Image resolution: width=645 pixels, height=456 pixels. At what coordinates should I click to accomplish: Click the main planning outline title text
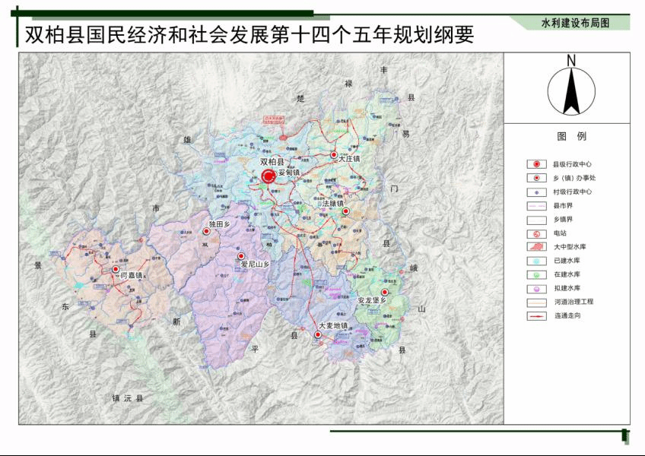[249, 35]
